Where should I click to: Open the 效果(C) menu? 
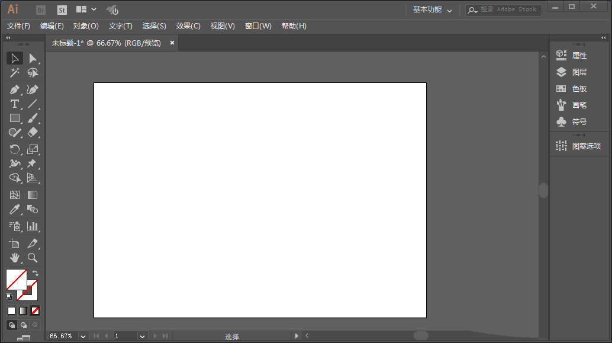[x=188, y=26]
